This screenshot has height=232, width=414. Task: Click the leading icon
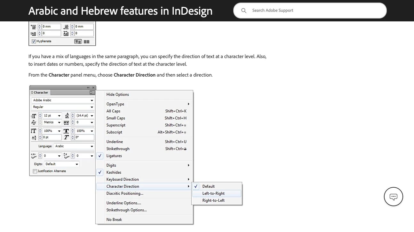[67, 116]
